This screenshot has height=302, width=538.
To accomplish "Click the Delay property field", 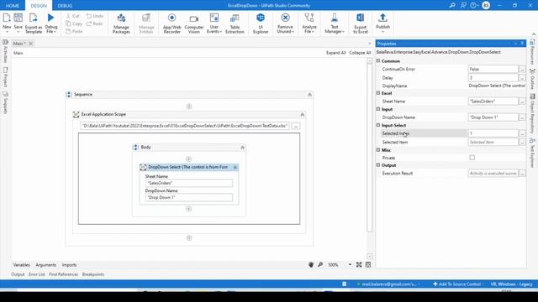I will tap(493, 78).
